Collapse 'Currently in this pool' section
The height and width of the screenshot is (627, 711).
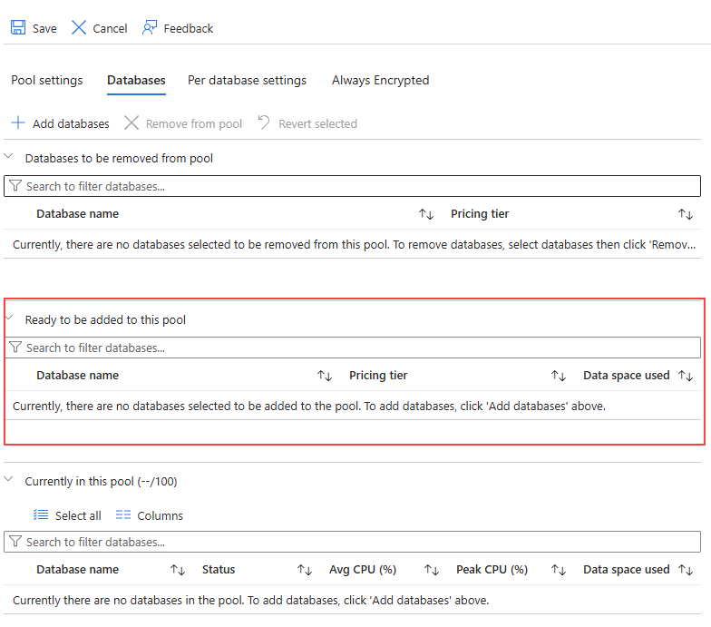point(9,480)
